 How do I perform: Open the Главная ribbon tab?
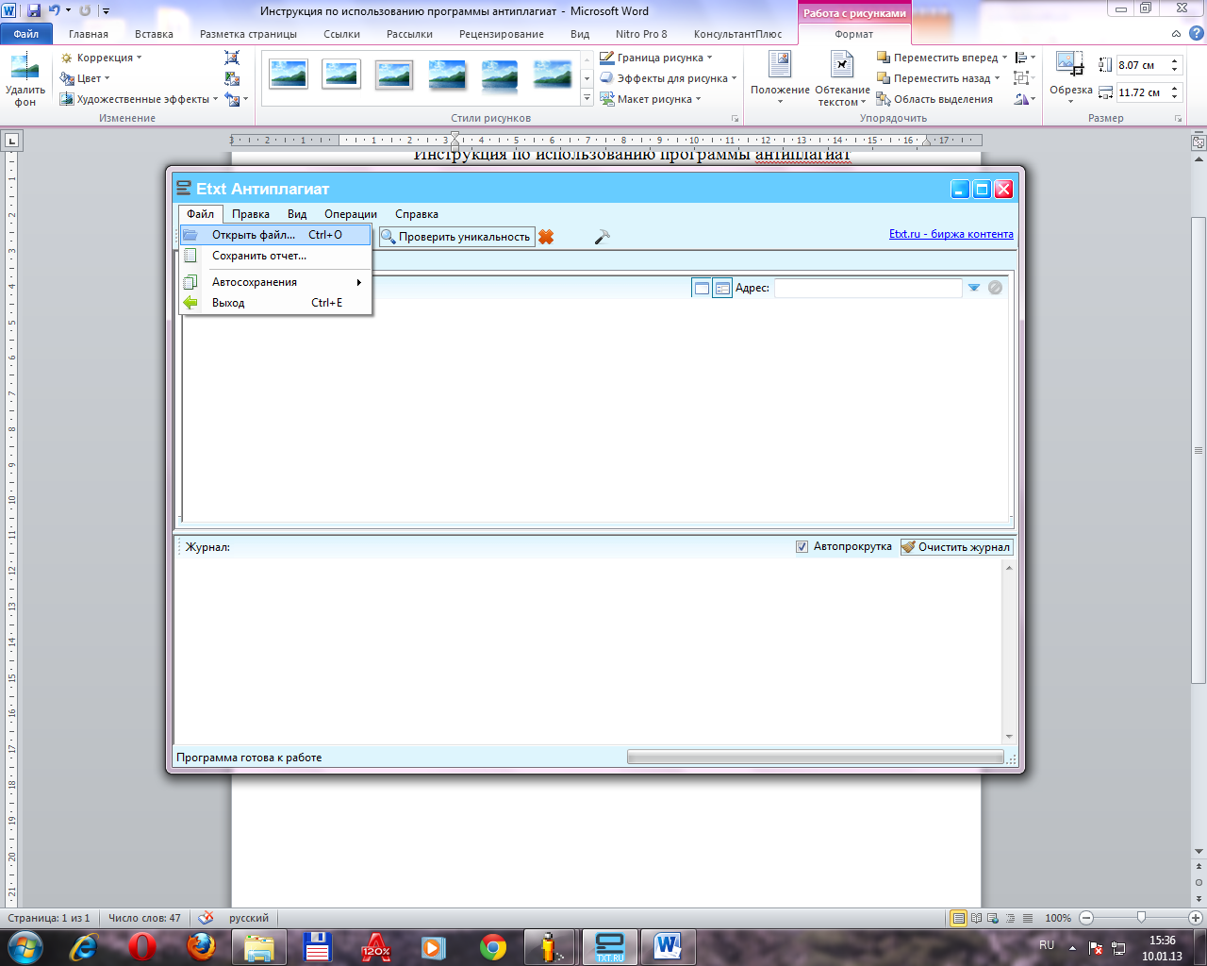(x=89, y=34)
